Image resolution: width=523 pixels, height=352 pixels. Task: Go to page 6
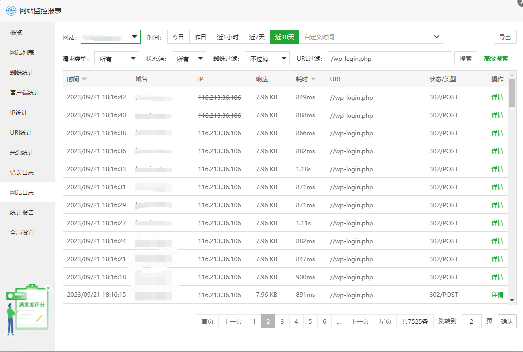pos(324,321)
